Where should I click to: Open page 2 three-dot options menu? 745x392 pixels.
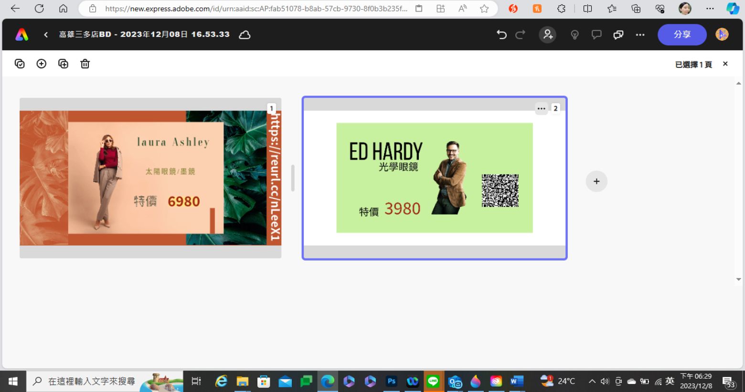(541, 109)
